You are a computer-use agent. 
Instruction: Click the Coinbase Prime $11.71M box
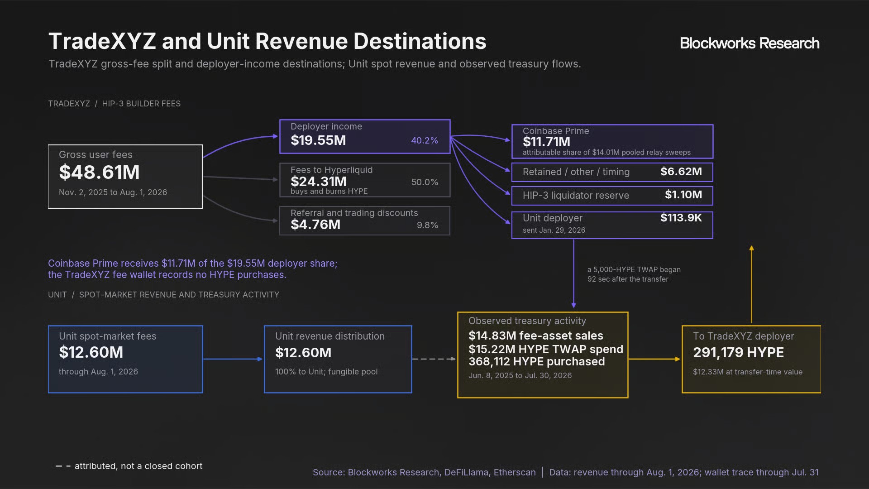tap(612, 141)
